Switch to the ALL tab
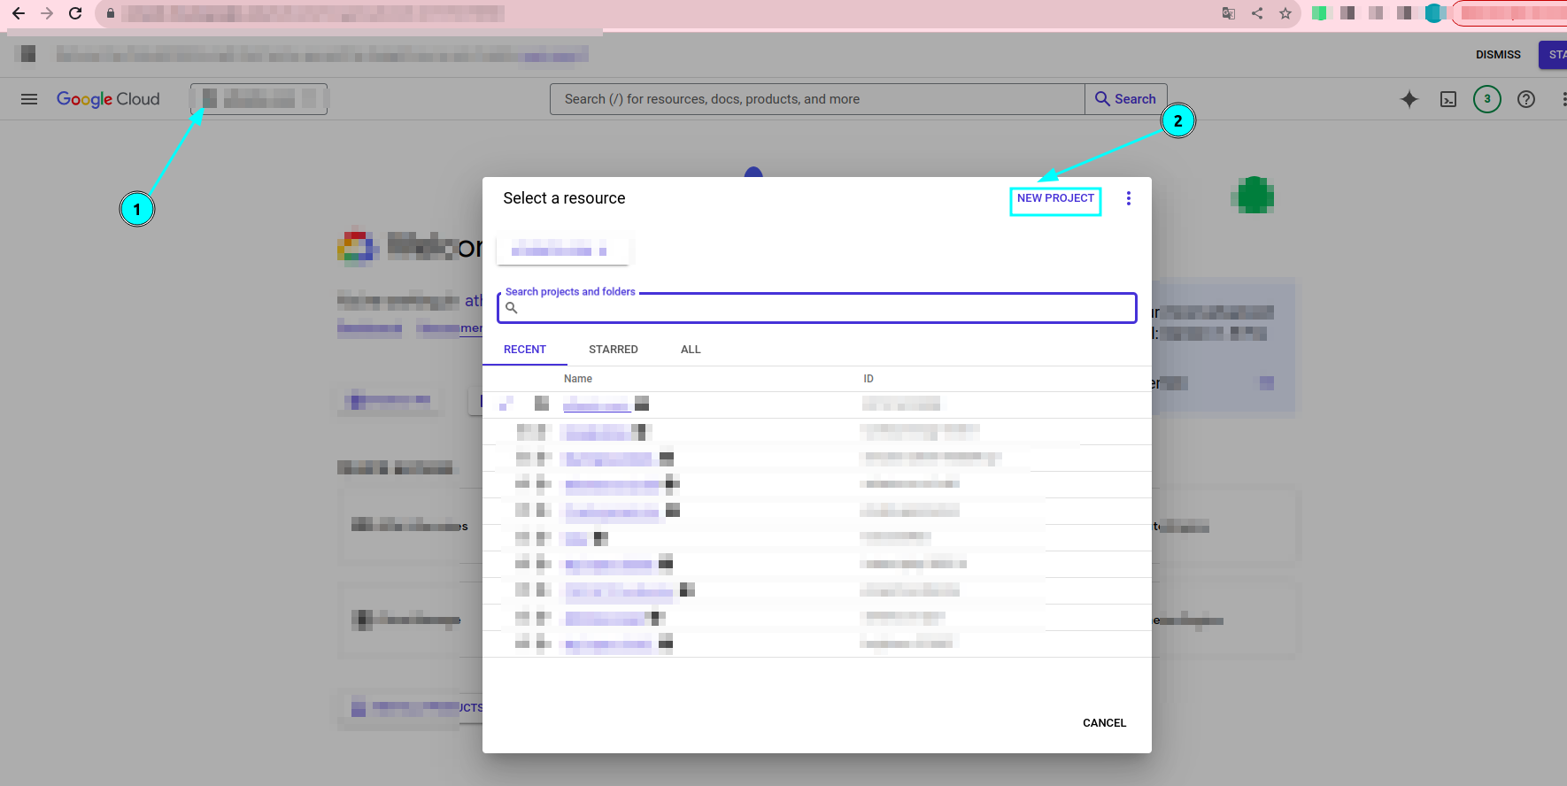This screenshot has width=1567, height=786. pyautogui.click(x=691, y=350)
